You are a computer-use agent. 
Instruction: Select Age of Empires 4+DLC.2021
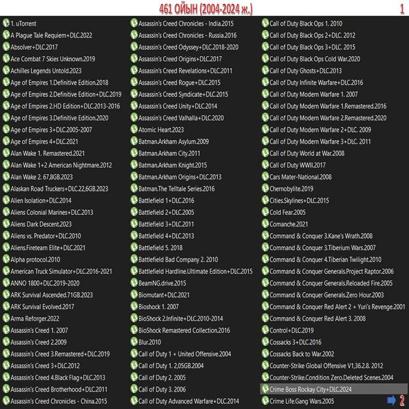click(44, 141)
